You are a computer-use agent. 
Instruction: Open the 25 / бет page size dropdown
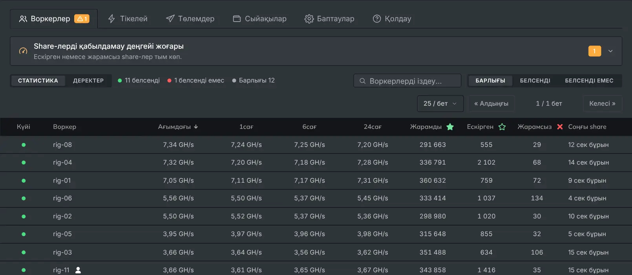pos(440,104)
